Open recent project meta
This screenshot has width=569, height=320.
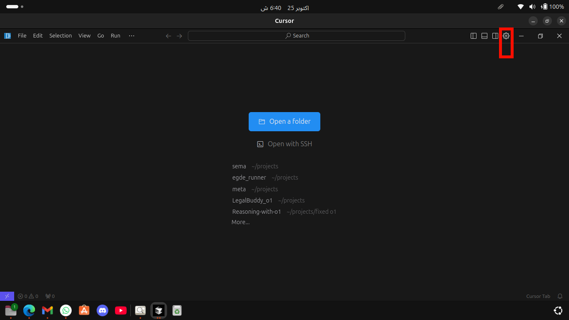click(x=239, y=189)
